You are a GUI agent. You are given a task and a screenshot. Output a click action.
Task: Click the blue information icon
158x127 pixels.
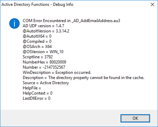[14, 23]
